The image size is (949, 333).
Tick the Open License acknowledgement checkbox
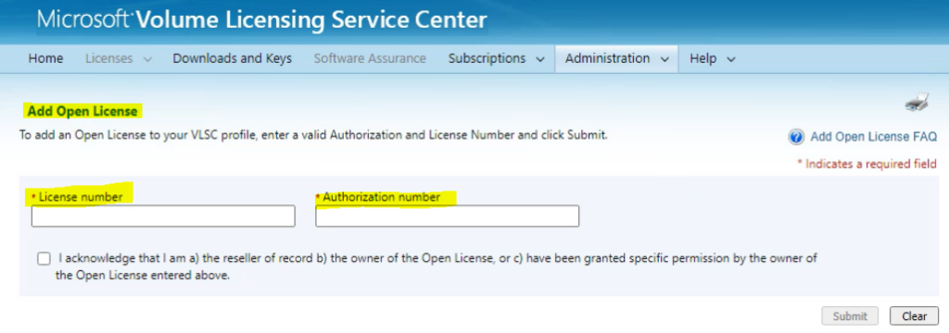tap(44, 259)
